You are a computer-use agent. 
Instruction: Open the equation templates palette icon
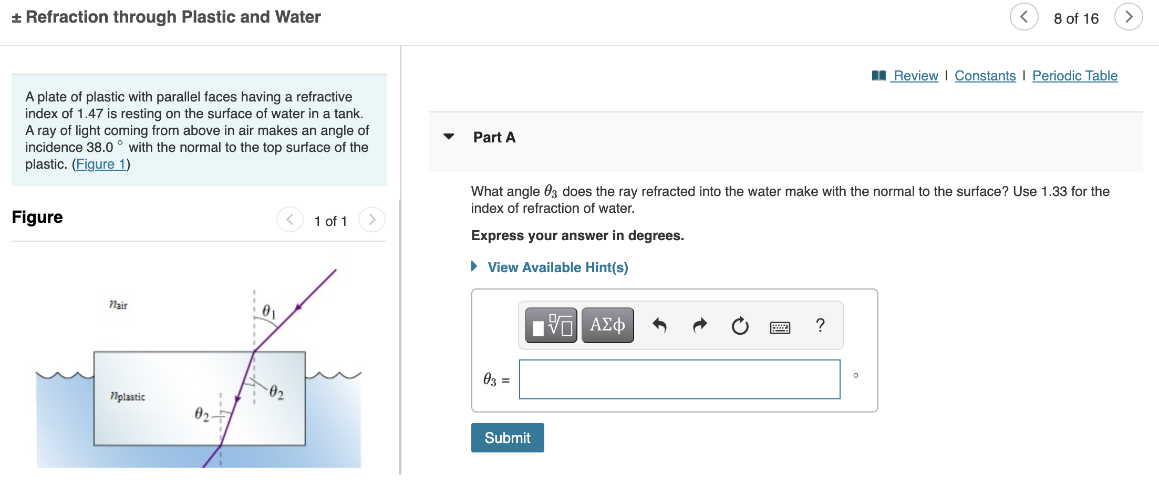pos(551,326)
